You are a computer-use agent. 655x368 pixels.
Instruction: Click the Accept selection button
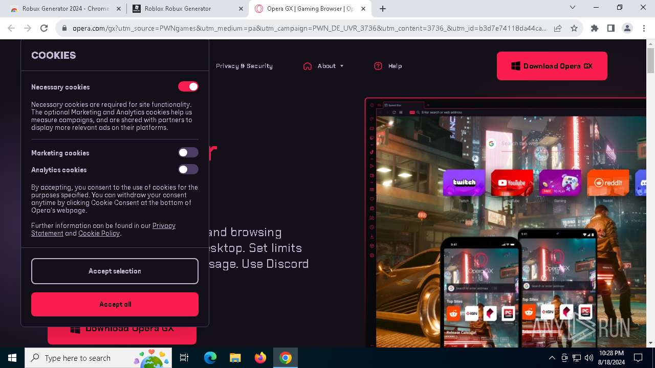click(115, 271)
